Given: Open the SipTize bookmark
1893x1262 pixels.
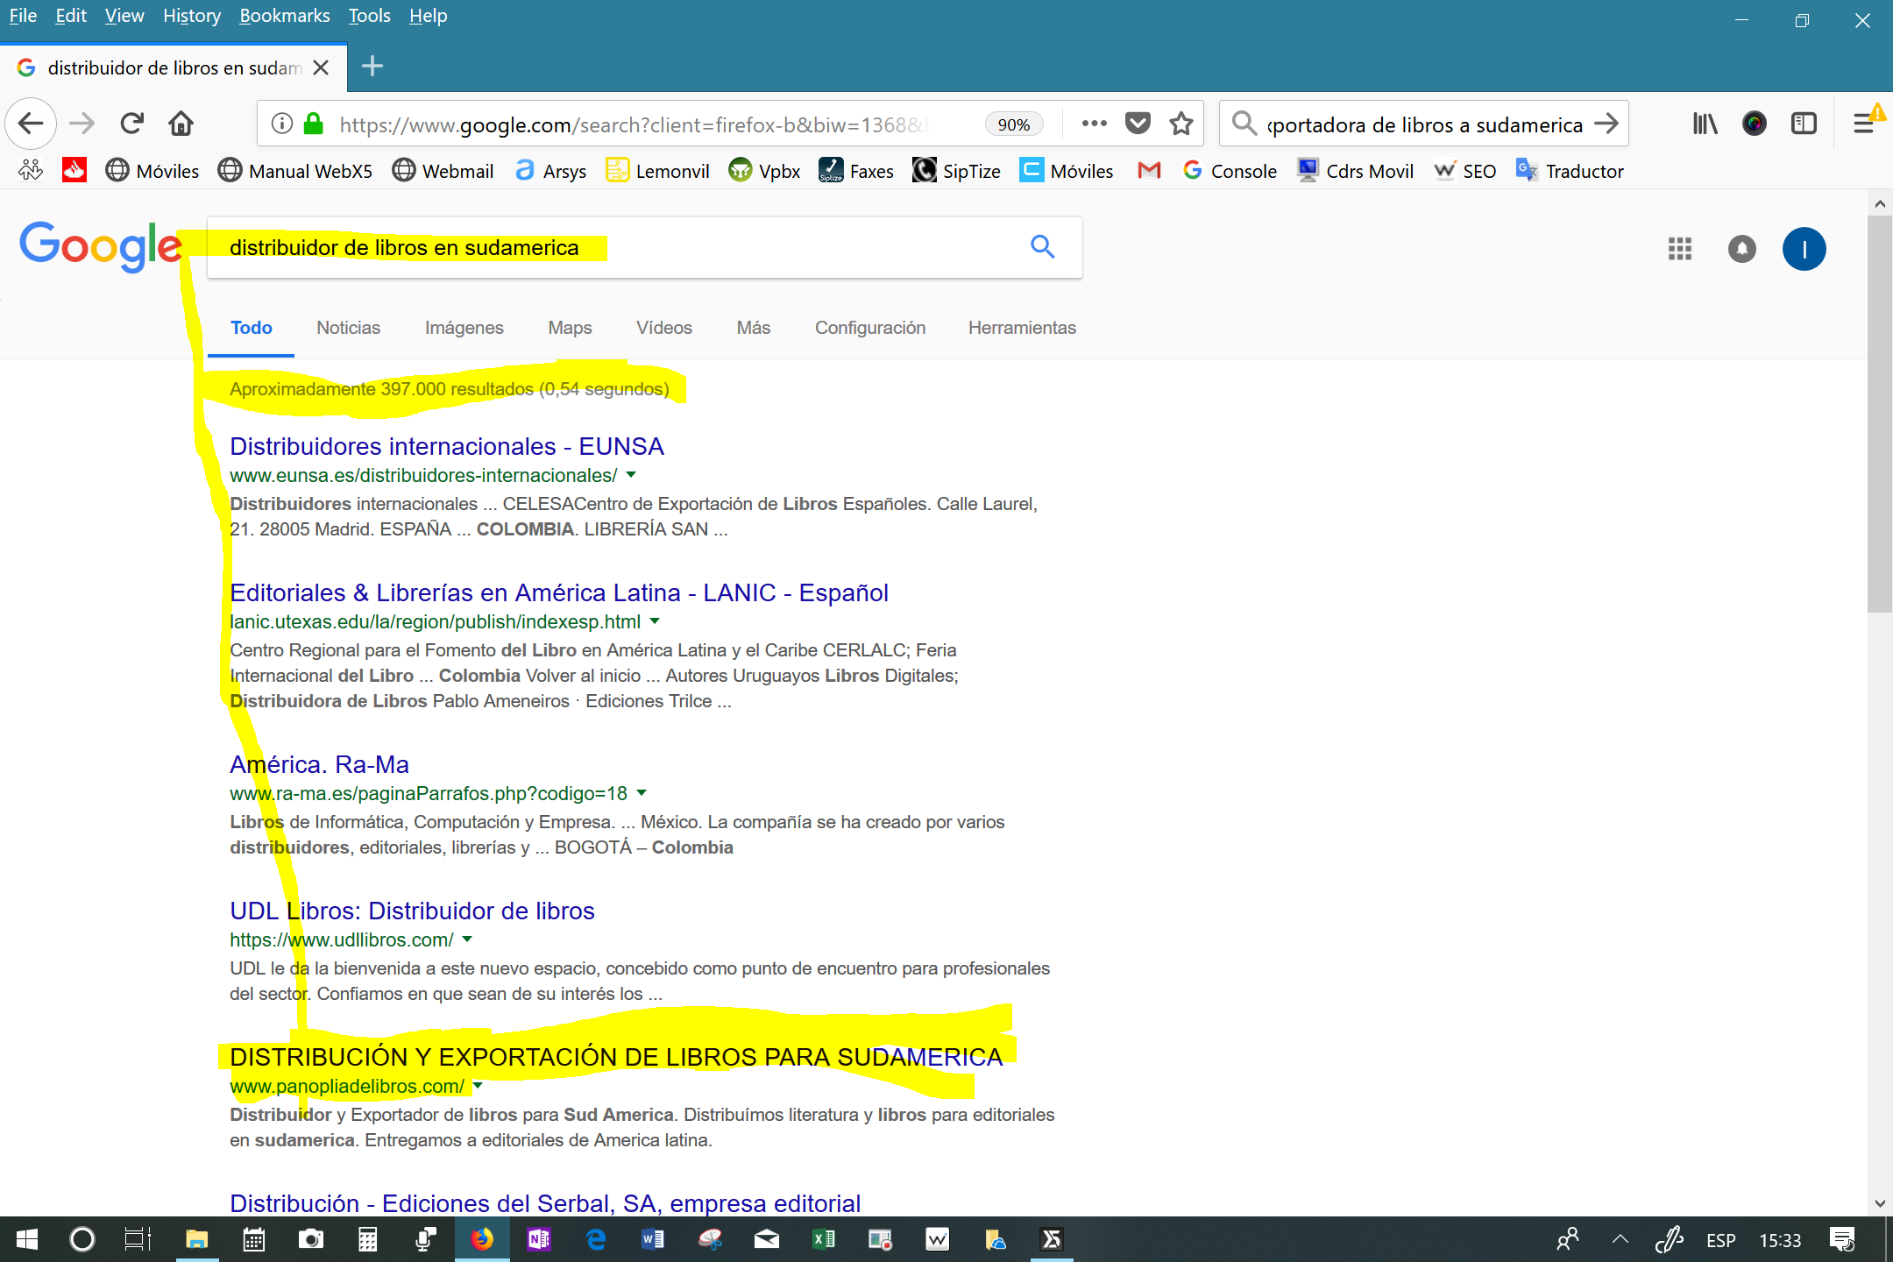Looking at the screenshot, I should (956, 171).
